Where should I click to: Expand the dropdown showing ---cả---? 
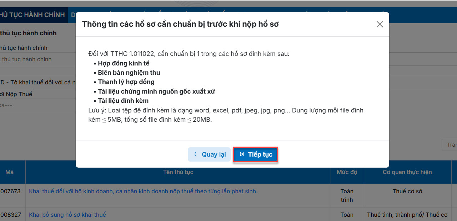(x=36, y=105)
